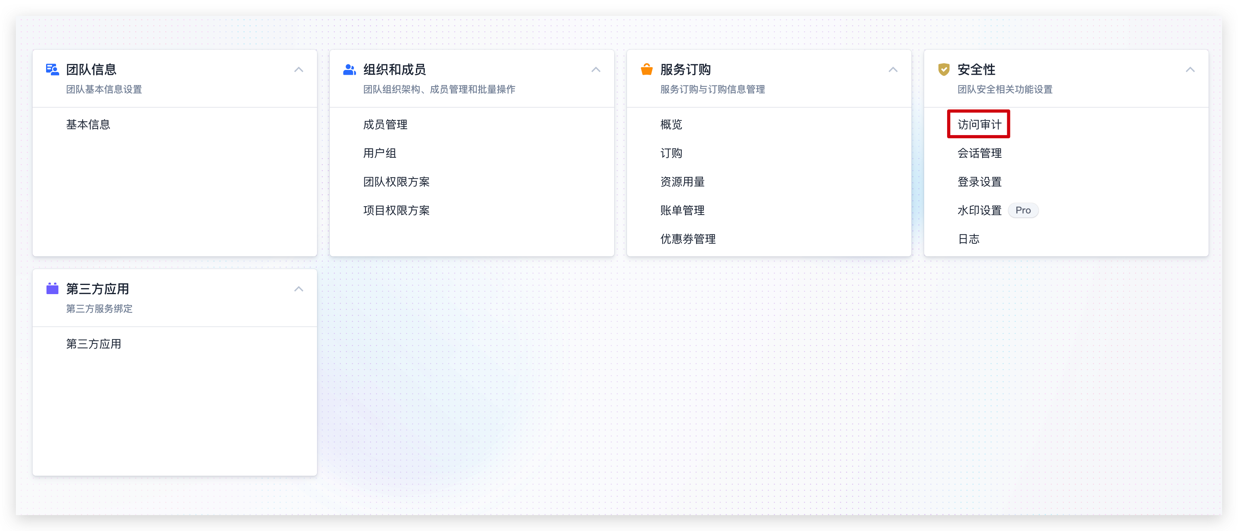The image size is (1238, 531).
Task: Click the subtitle 团队组织架构、成员管理和批量操作
Action: click(x=439, y=89)
